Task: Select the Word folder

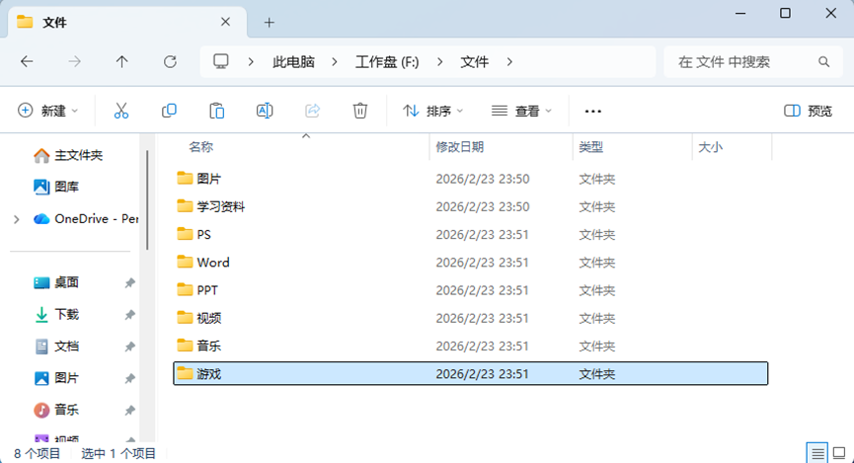Action: coord(471,262)
